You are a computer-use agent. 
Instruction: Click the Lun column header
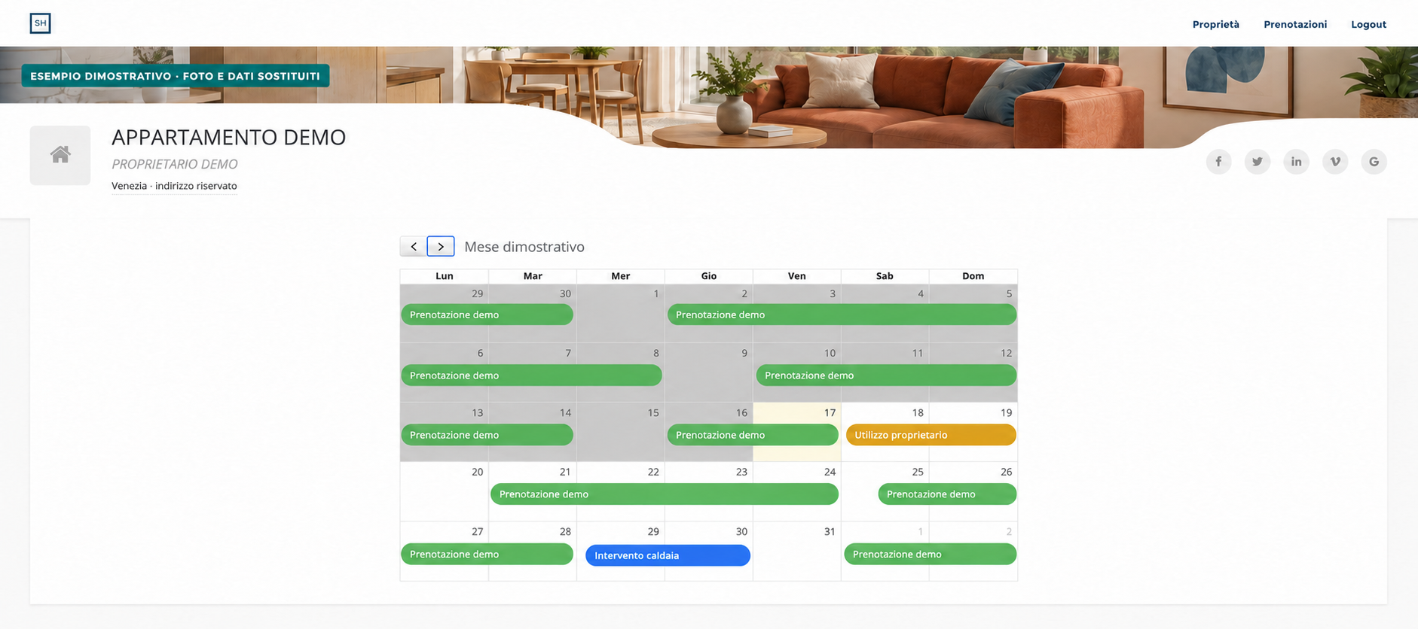click(x=445, y=276)
